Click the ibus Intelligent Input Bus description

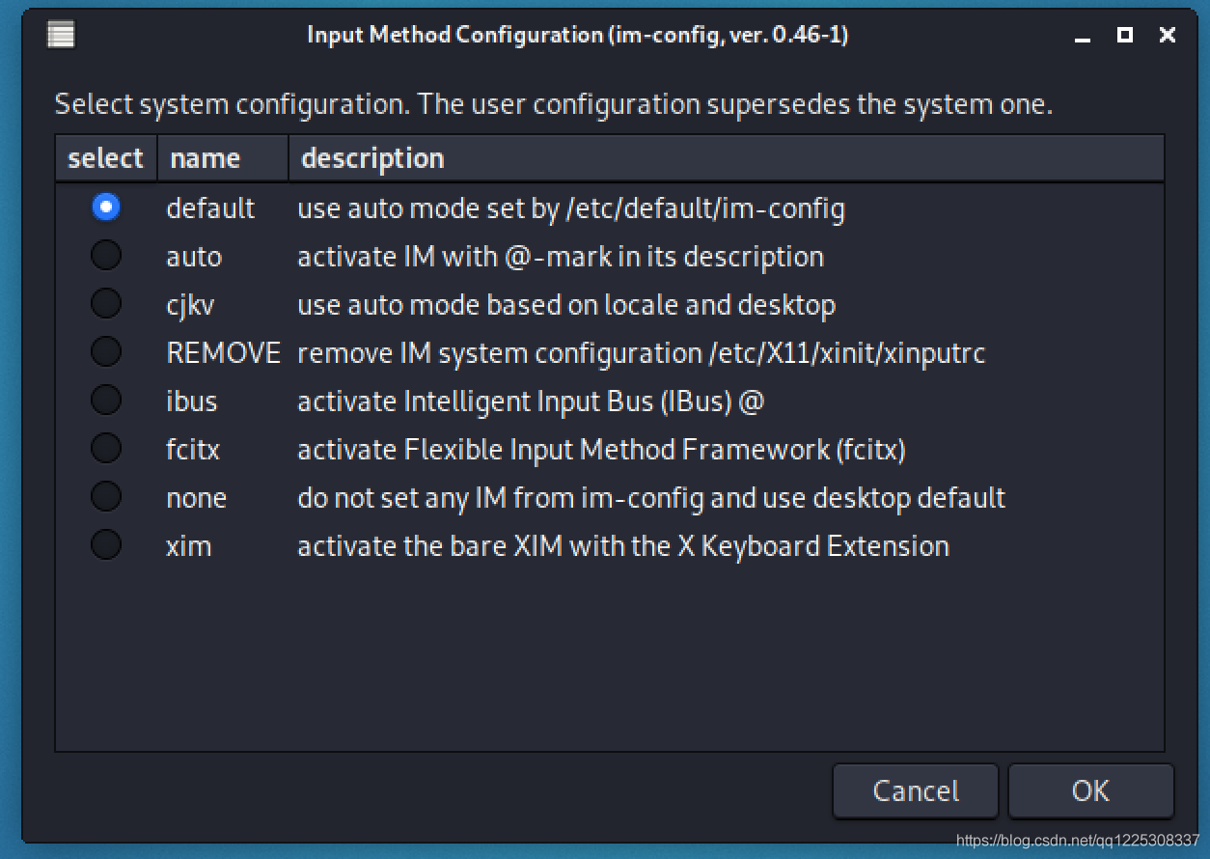[531, 402]
